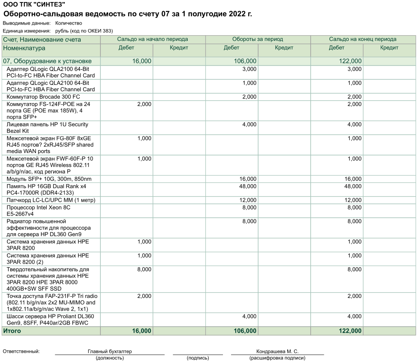Select the 'Лицевая панель HP 1U Security' row

(209, 128)
